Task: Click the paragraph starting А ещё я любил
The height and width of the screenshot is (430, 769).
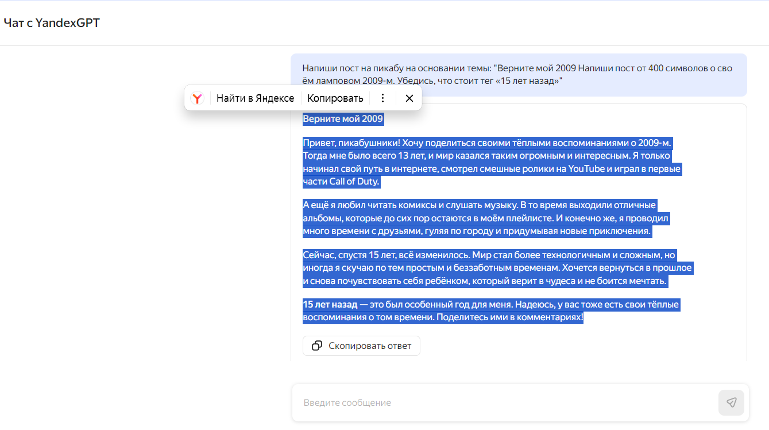Action: click(x=486, y=218)
